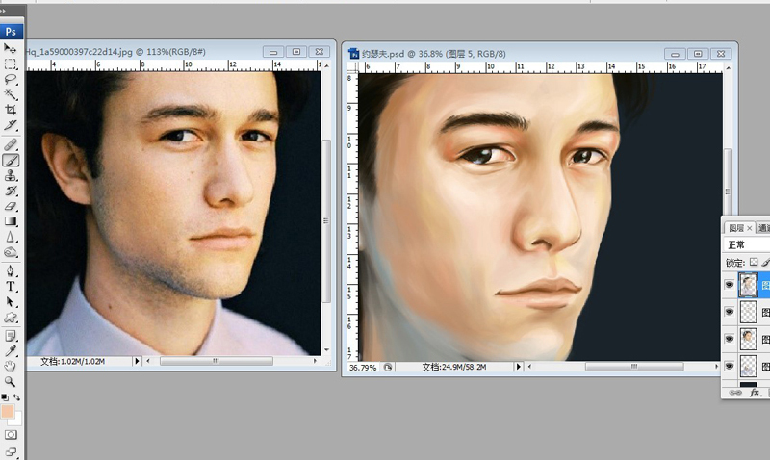This screenshot has height=460, width=770.
Task: Select the History Brush tool
Action: pos(10,191)
